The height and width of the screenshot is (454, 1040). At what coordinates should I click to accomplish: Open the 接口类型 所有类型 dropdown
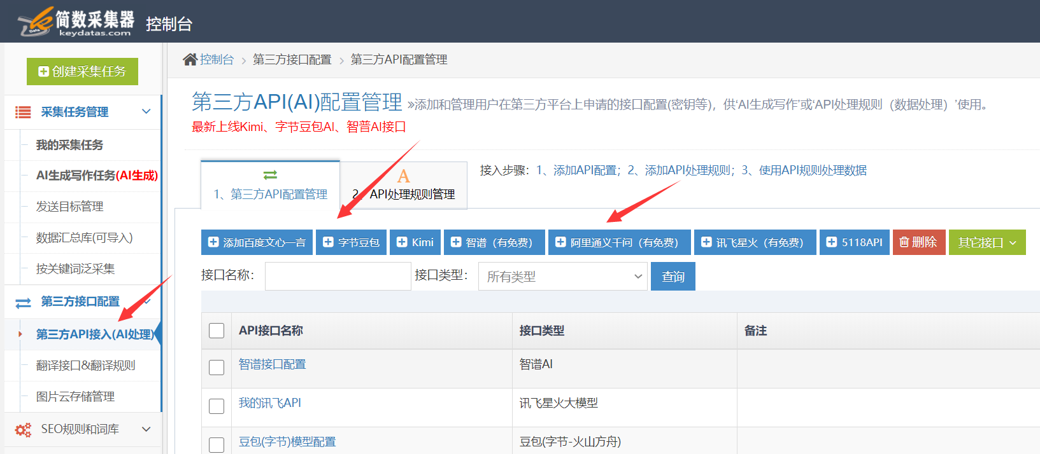point(563,277)
